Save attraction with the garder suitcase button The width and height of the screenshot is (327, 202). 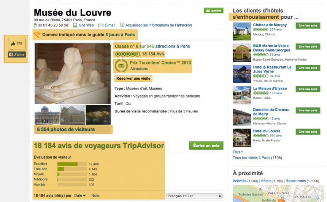coord(214,10)
